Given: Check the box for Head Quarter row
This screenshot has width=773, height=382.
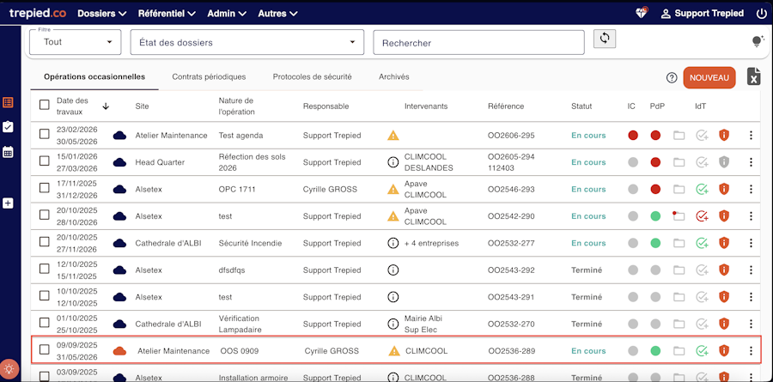Looking at the screenshot, I should pos(45,162).
